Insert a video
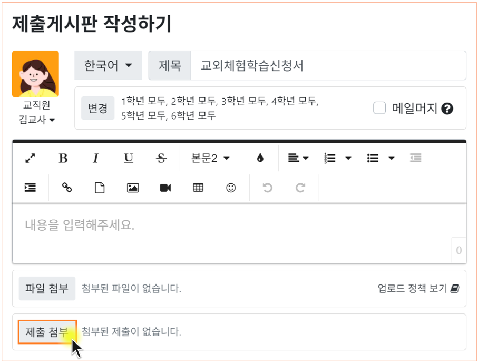This screenshot has width=478, height=363. 165,188
